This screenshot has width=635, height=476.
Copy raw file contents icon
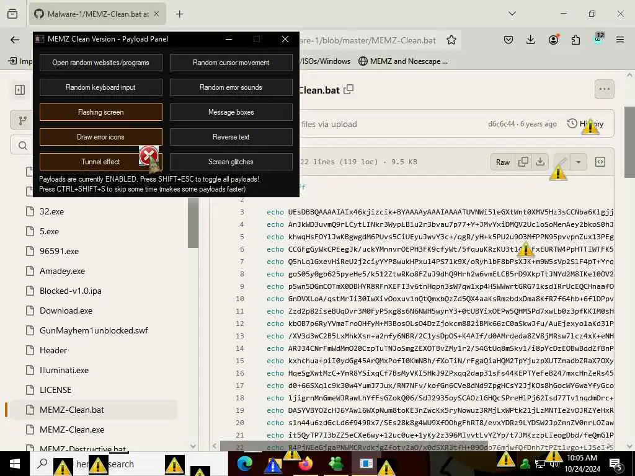click(x=523, y=162)
